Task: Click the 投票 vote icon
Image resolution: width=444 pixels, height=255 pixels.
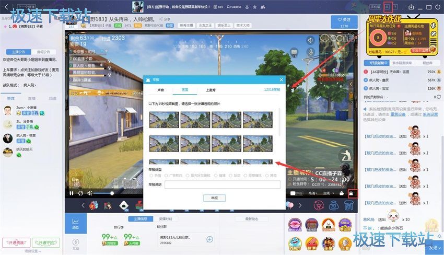Action: (311, 244)
